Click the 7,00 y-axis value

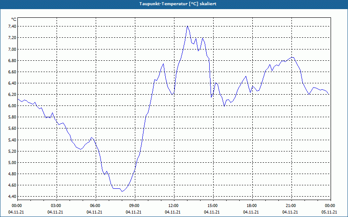click(x=13, y=49)
